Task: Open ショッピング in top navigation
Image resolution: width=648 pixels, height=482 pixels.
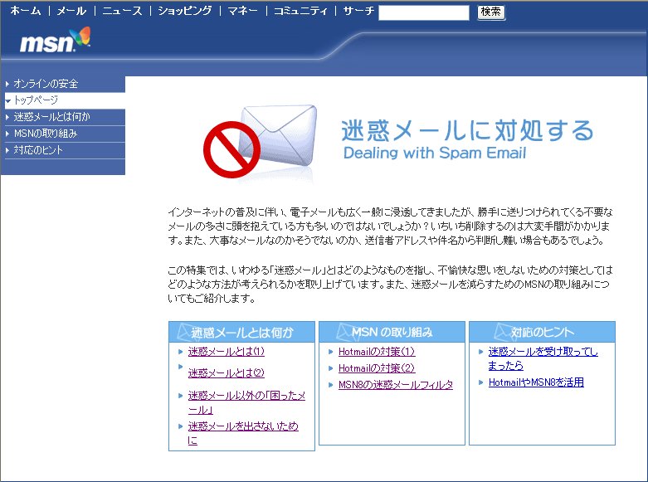Action: (185, 11)
